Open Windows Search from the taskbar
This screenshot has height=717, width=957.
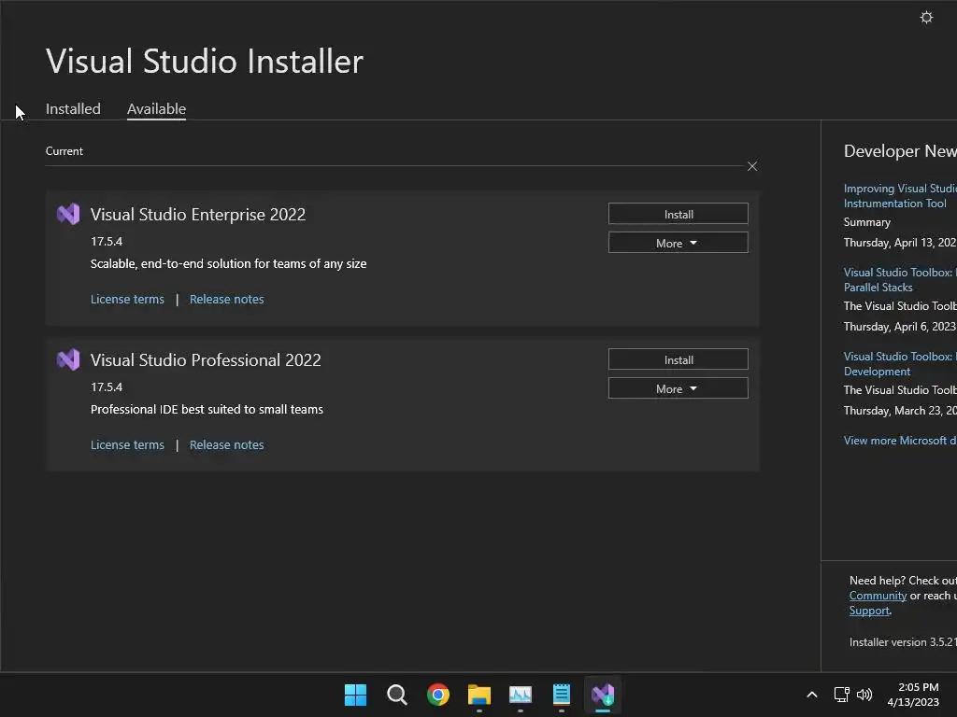click(x=396, y=695)
